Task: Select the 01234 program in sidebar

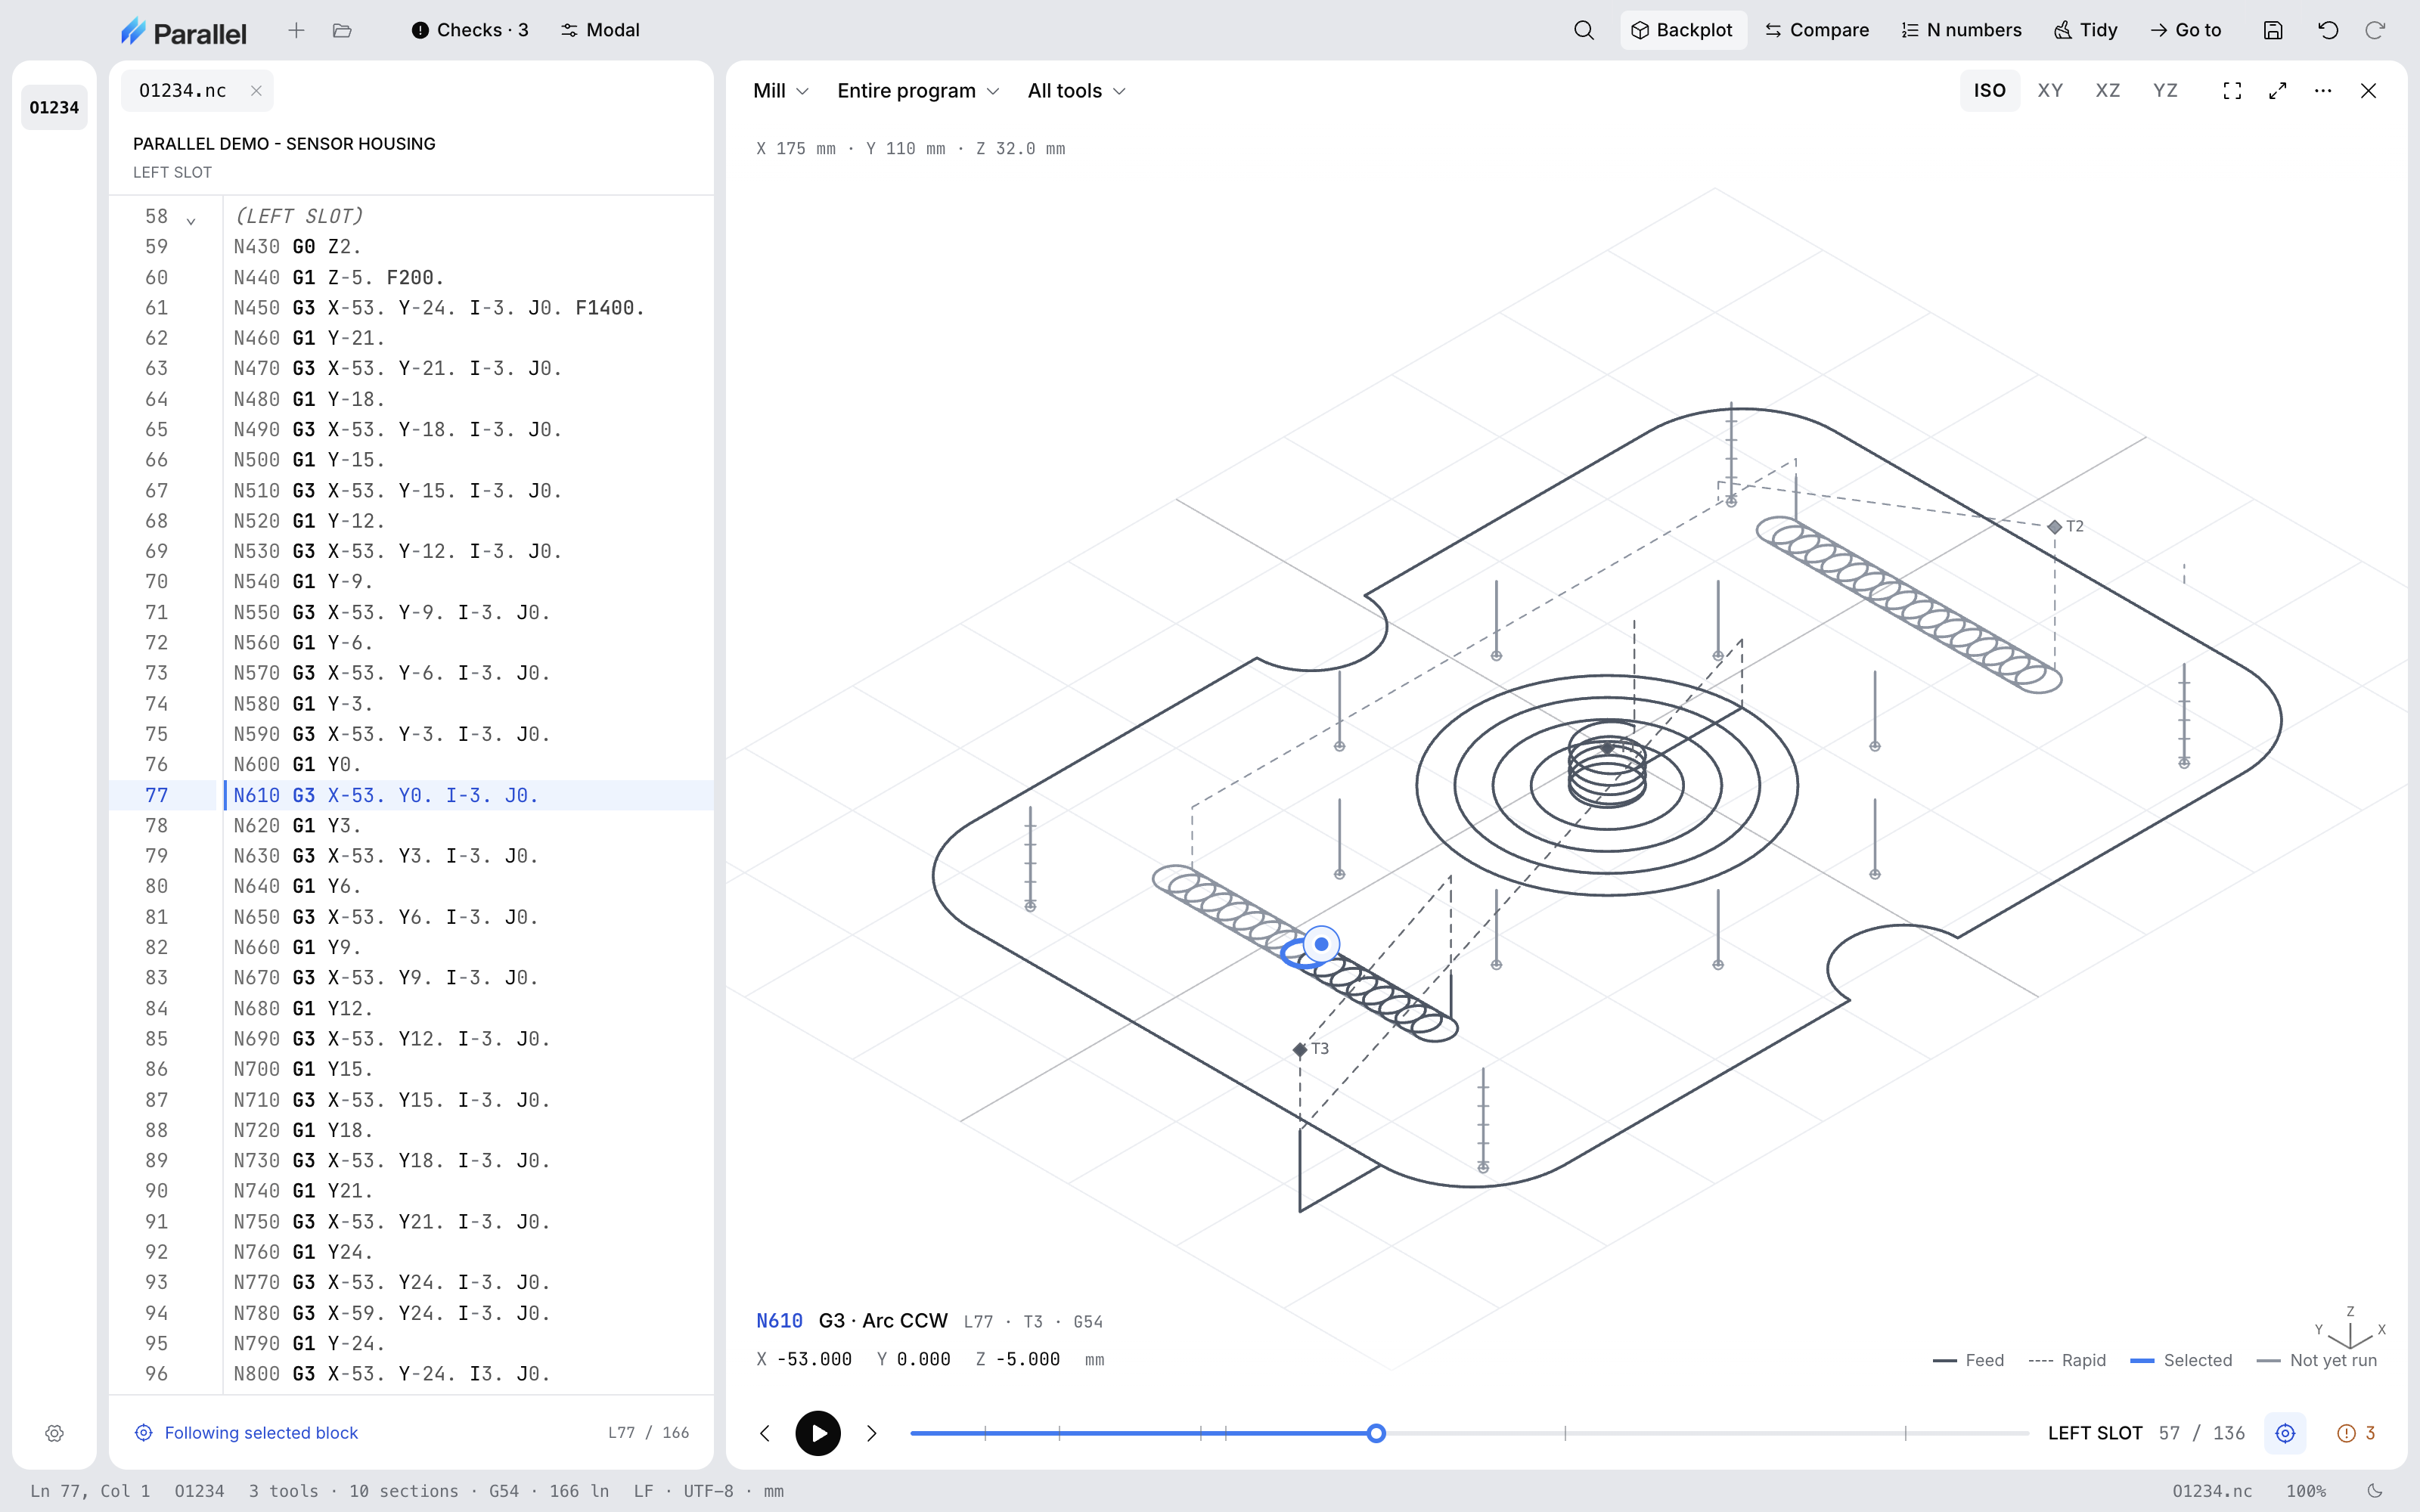Action: 54,108
